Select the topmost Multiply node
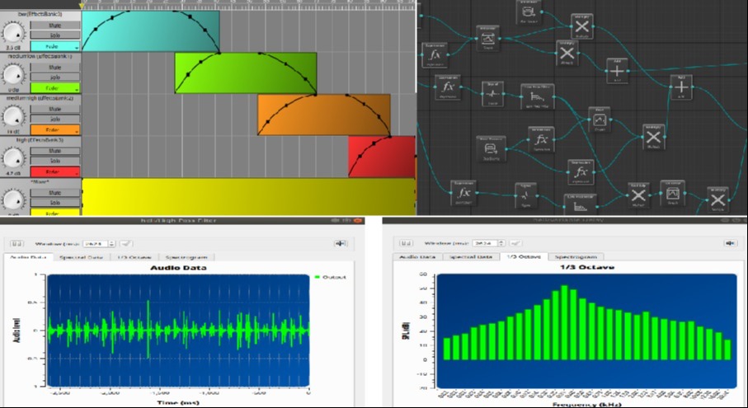Viewport: 748px width, 408px height. click(x=581, y=27)
